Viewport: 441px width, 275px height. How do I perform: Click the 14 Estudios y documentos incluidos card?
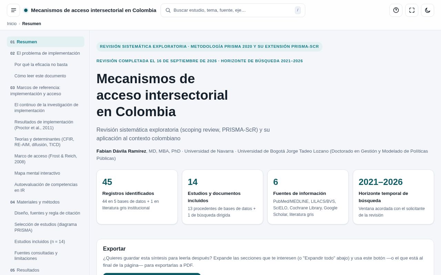tap(223, 197)
